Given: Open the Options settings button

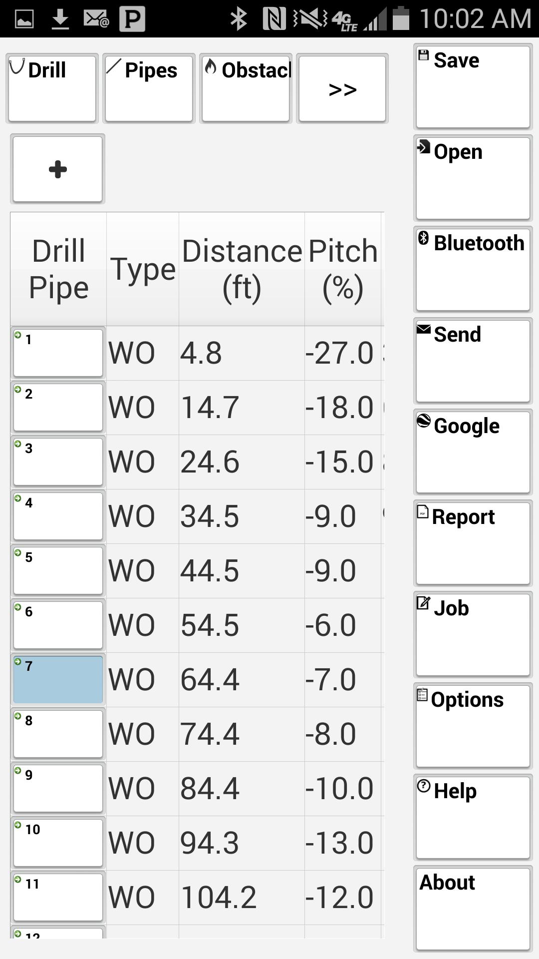Looking at the screenshot, I should (473, 726).
